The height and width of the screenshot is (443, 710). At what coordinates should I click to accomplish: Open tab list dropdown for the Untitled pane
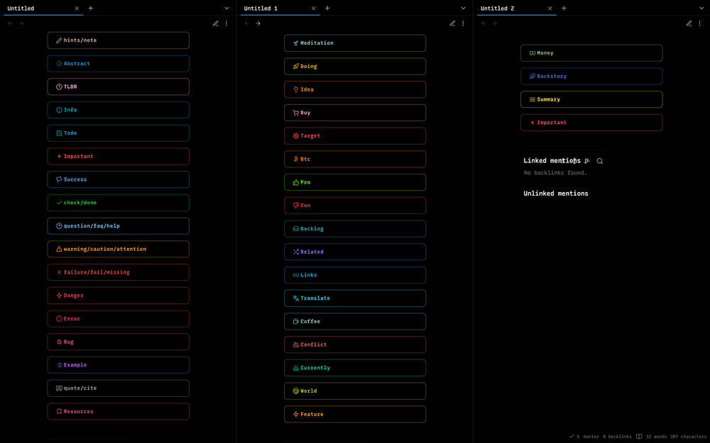click(x=227, y=8)
